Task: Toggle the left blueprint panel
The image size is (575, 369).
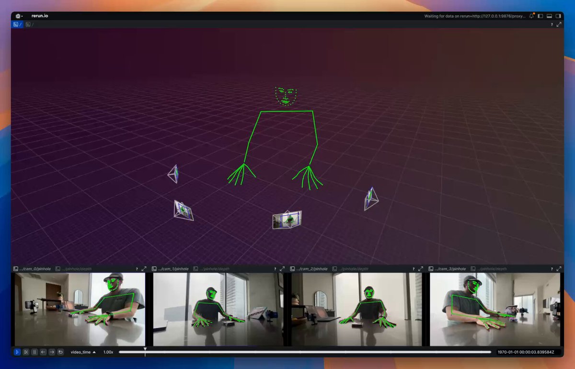Action: tap(540, 16)
